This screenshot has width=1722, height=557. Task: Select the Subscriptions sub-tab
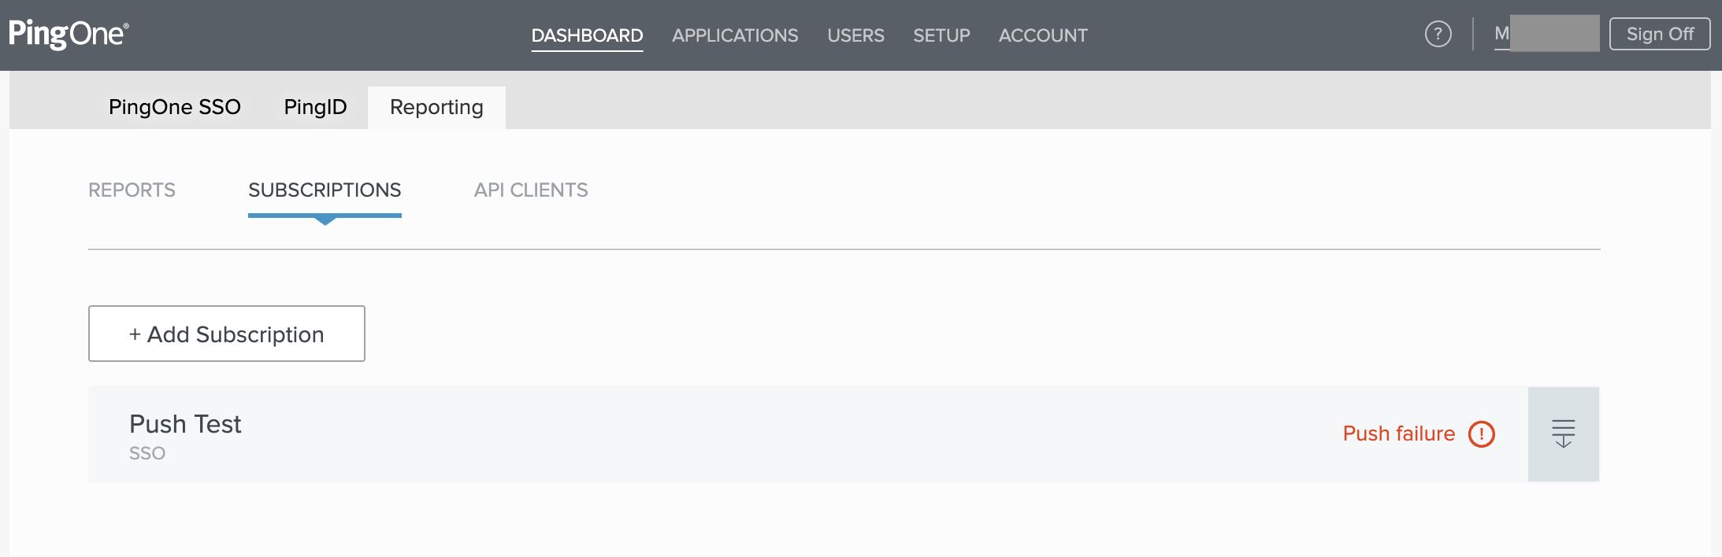coord(325,190)
